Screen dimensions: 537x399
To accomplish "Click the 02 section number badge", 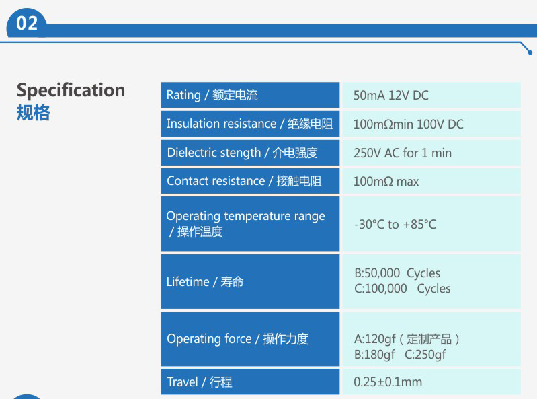I will tap(27, 24).
